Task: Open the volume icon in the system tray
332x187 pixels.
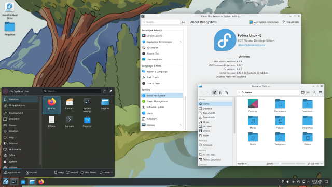Action: pos(288,182)
